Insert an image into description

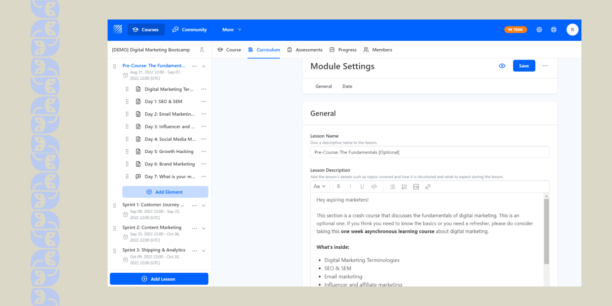[x=416, y=187]
